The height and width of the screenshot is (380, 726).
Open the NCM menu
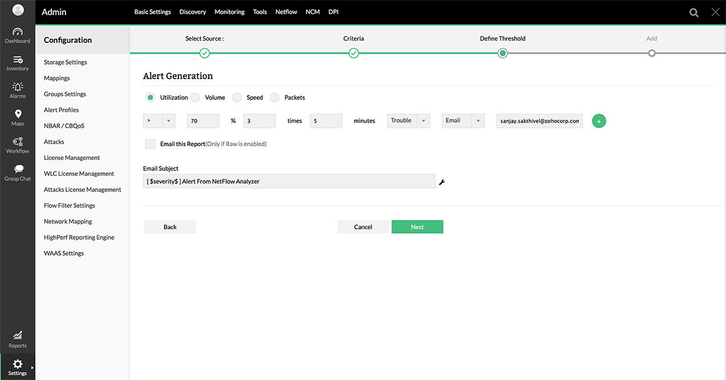313,12
